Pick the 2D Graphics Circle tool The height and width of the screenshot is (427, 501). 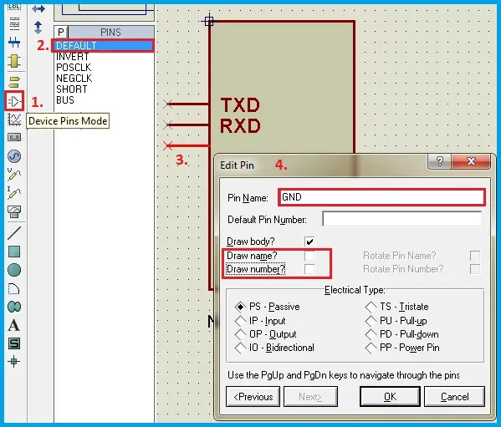pyautogui.click(x=14, y=270)
